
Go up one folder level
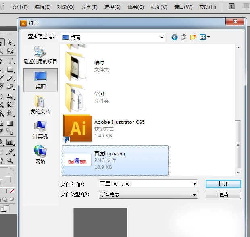coord(184,37)
